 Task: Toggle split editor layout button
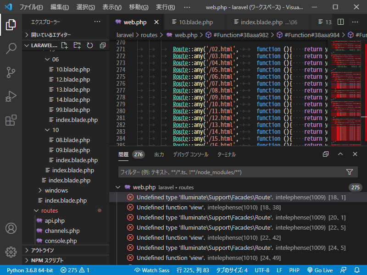click(x=340, y=22)
